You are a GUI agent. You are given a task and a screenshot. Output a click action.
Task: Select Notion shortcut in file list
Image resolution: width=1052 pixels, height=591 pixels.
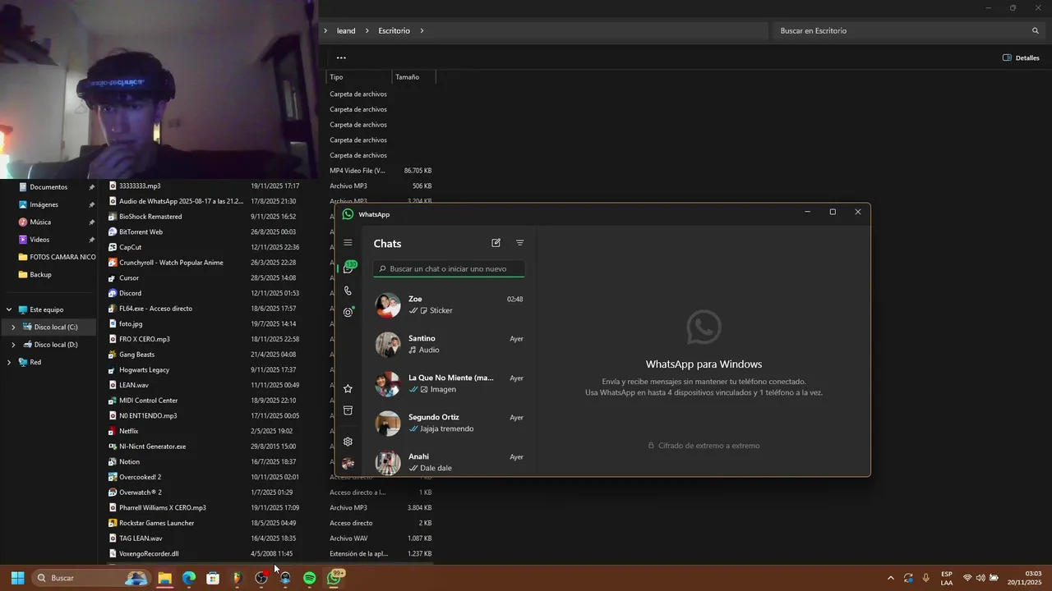click(x=129, y=462)
